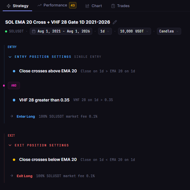Image resolution: width=190 pixels, height=190 pixels.
Task: Select VHF 28 greater than 0.35 condition
Action: [x=44, y=100]
